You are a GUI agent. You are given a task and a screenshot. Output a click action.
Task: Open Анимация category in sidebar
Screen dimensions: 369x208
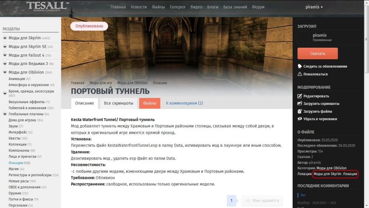pos(17,79)
